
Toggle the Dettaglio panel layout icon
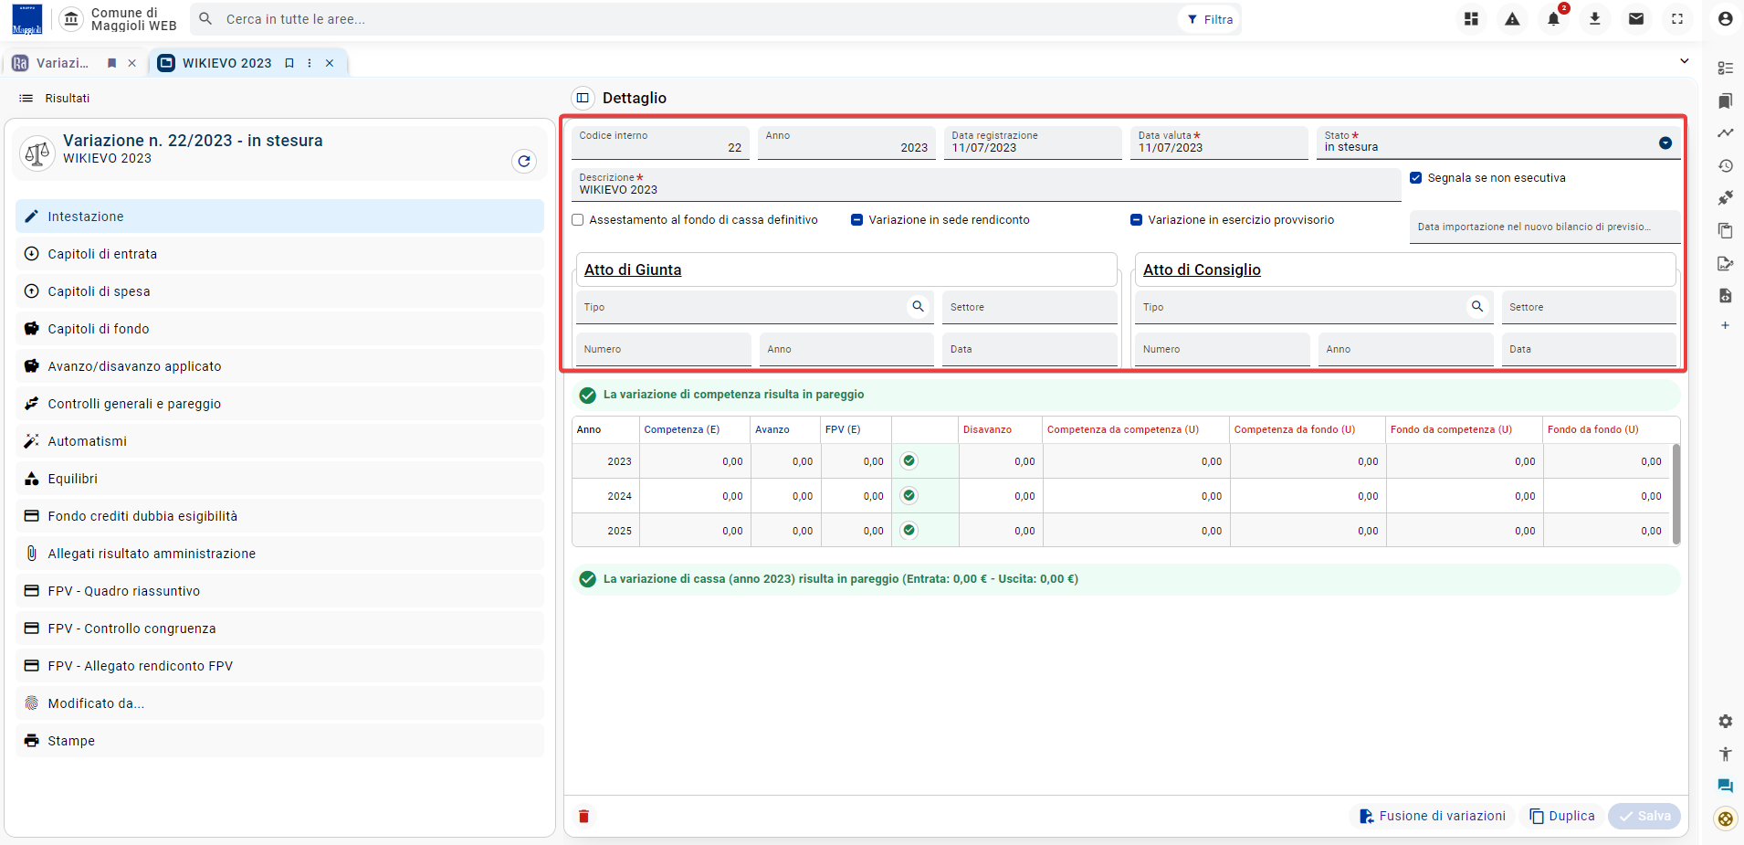(x=583, y=98)
